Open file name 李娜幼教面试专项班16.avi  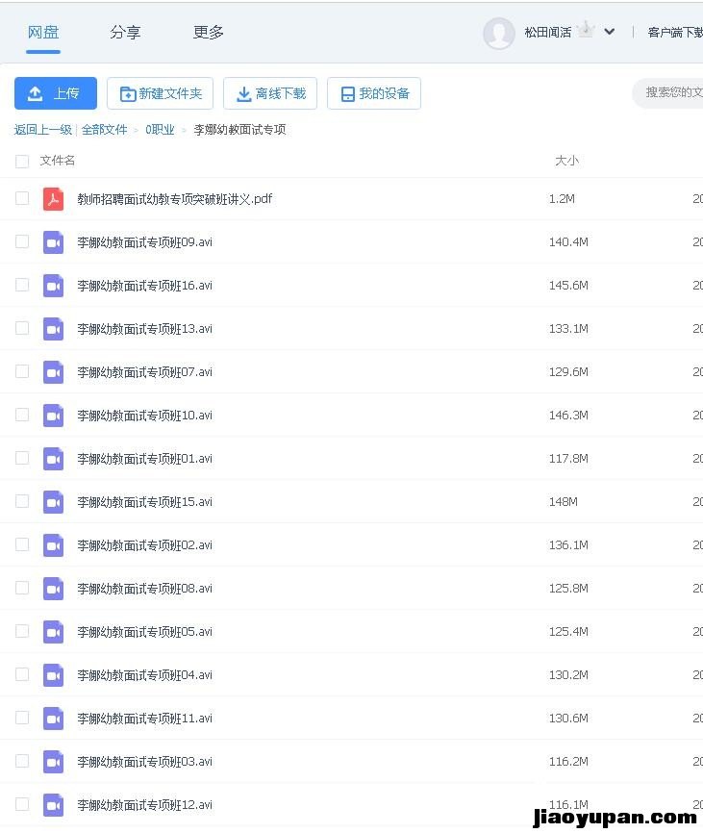coord(145,286)
